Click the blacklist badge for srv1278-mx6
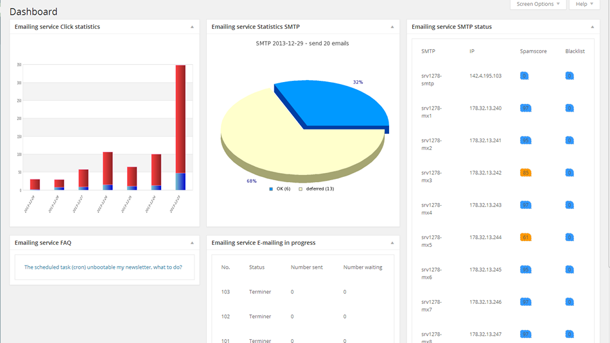 tap(570, 269)
